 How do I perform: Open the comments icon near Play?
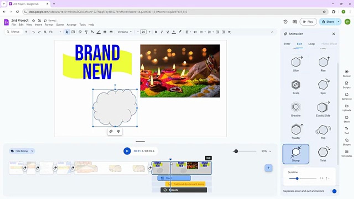pos(295,22)
